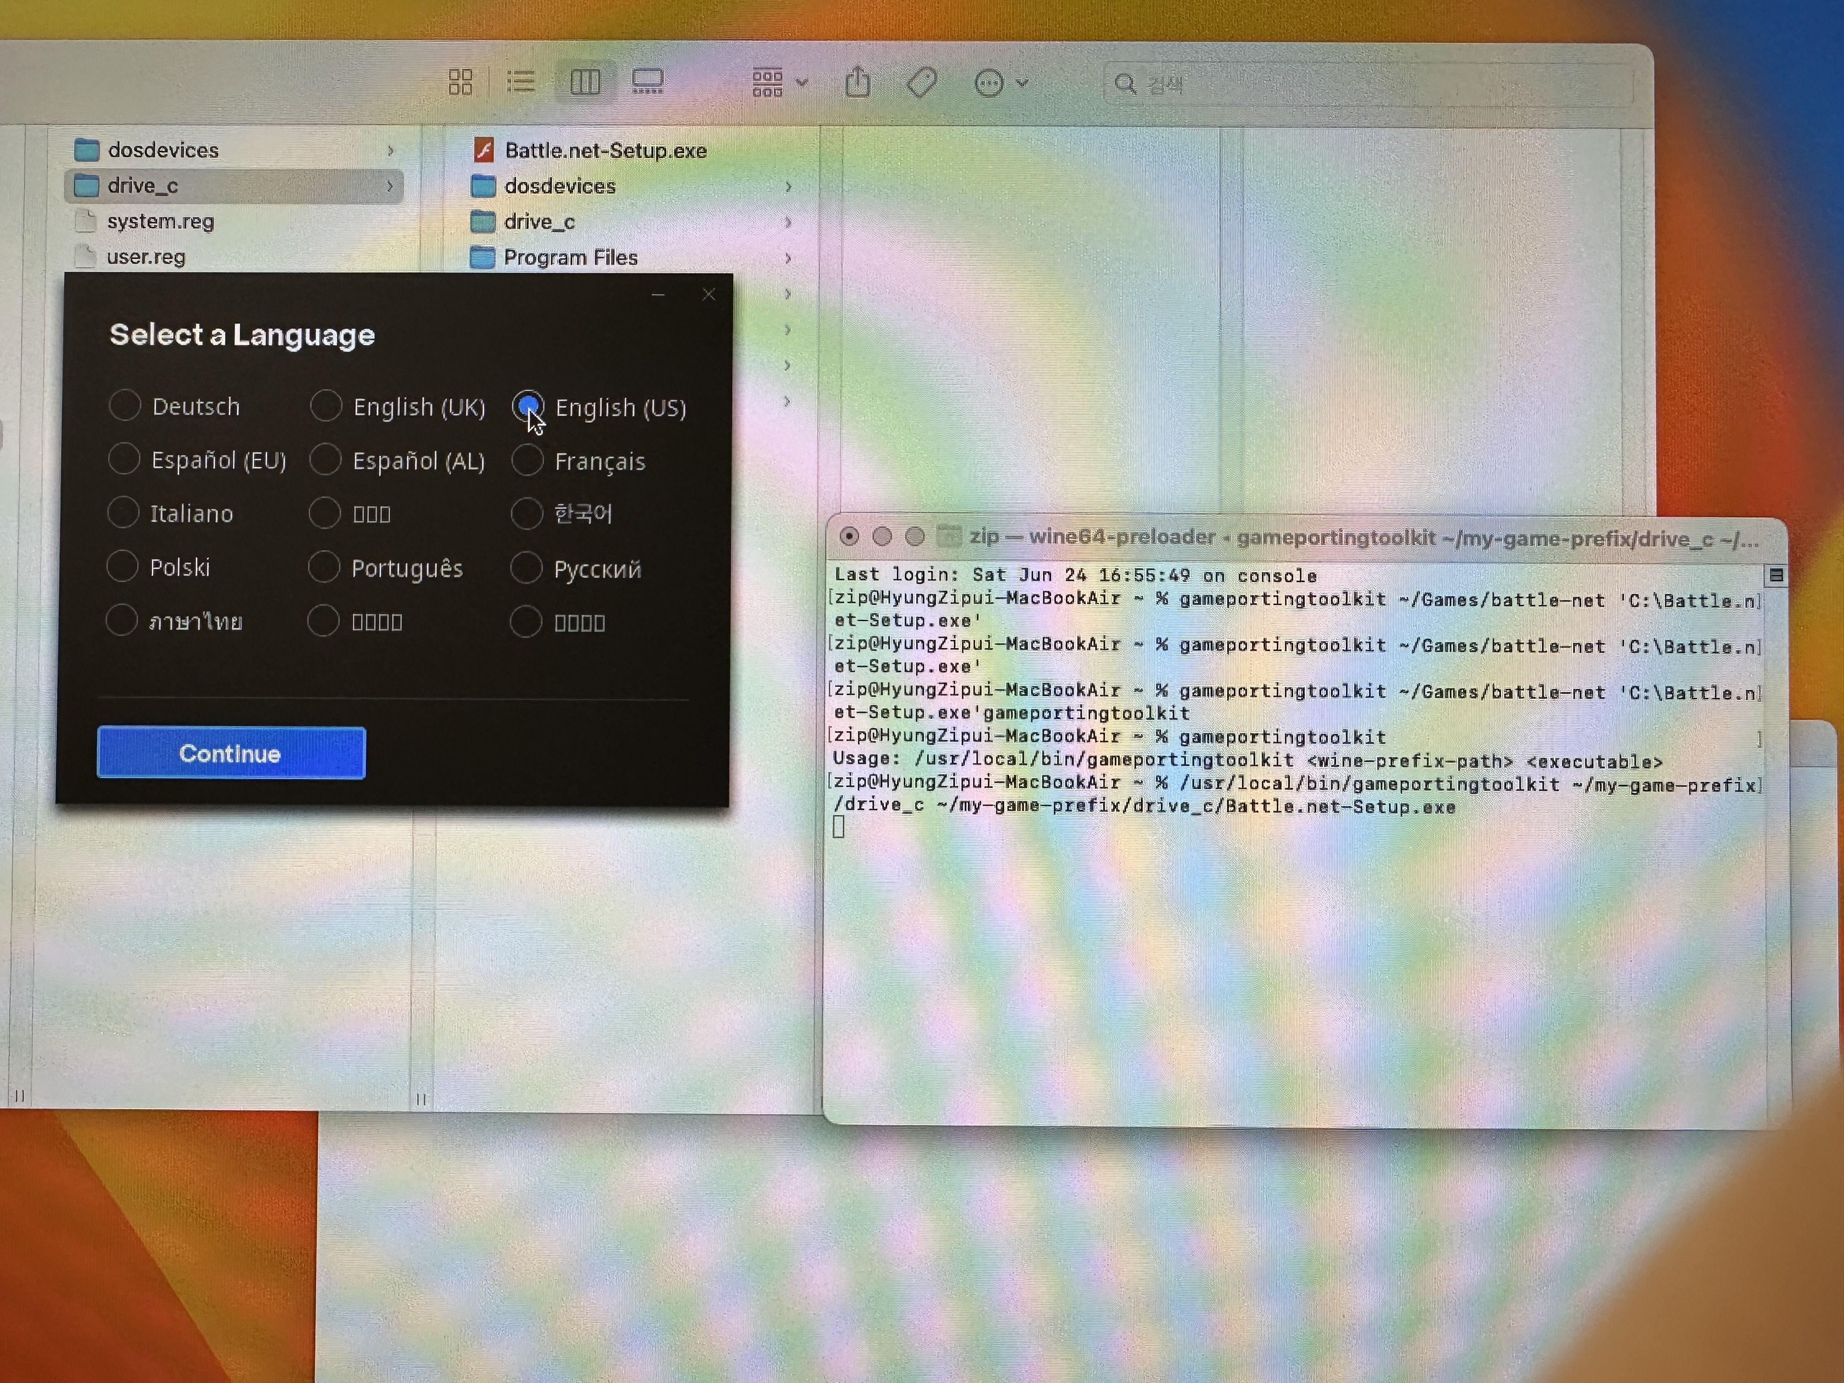Select the Deutsch language option
The height and width of the screenshot is (1383, 1844).
click(x=174, y=406)
